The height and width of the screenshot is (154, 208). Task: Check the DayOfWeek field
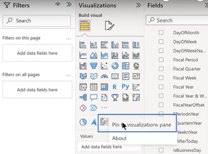click(x=161, y=42)
